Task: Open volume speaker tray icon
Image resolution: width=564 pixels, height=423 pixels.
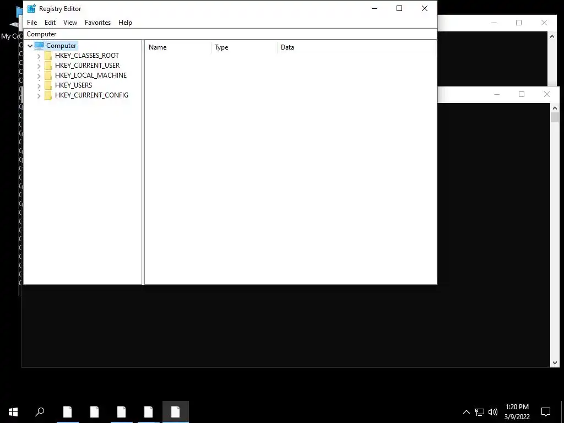Action: [493, 412]
